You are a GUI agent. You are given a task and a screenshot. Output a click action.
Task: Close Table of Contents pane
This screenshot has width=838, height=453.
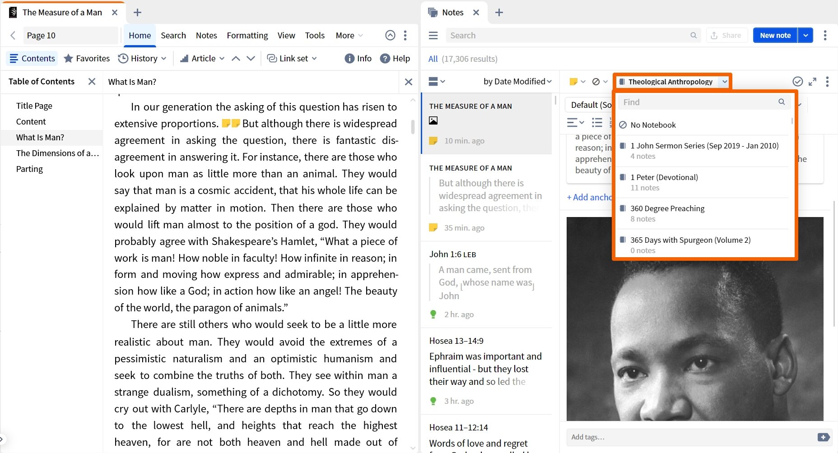tap(92, 82)
